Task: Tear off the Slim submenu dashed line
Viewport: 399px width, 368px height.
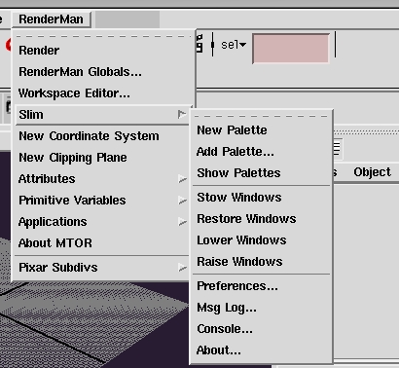Action: click(x=261, y=116)
